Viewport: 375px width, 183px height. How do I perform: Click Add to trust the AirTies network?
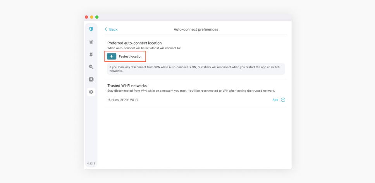click(275, 100)
